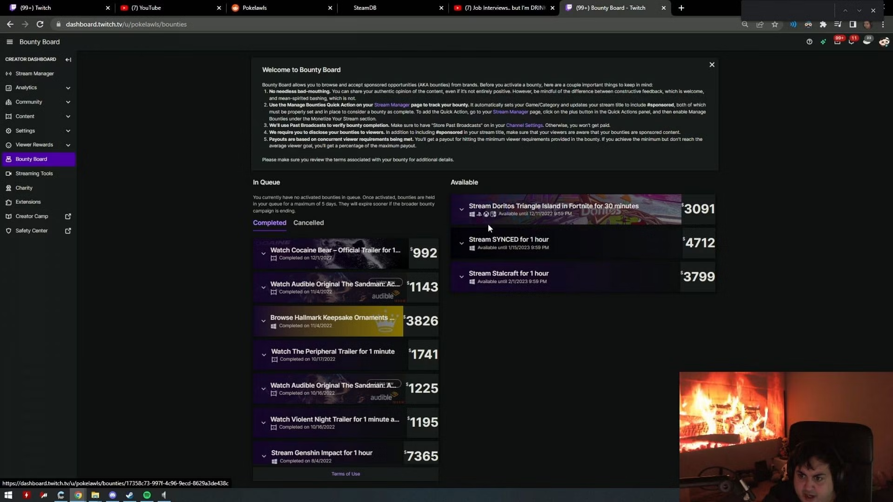Open the Channel Settings link

(524, 125)
